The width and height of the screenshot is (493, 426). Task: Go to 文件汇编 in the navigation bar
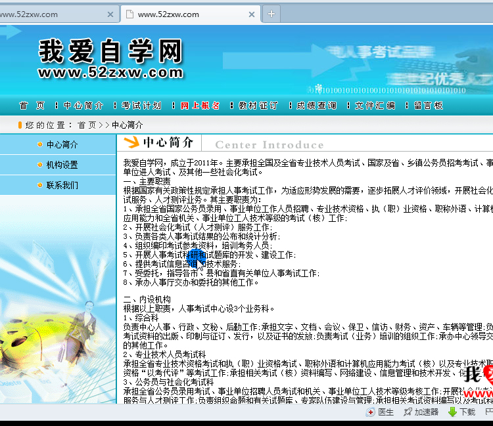pos(375,106)
